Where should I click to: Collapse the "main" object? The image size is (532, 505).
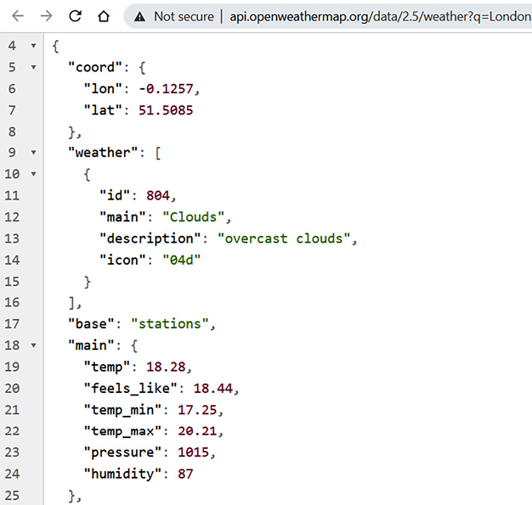click(x=33, y=345)
